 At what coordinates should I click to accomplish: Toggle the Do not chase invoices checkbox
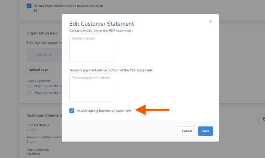(x=29, y=6)
